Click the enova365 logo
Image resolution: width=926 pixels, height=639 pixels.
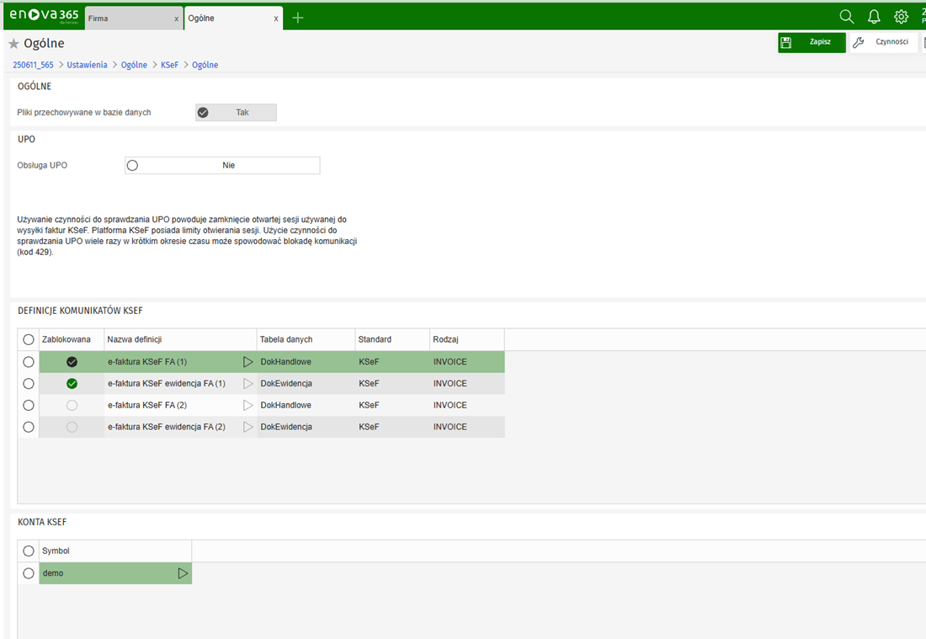(x=43, y=16)
